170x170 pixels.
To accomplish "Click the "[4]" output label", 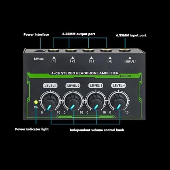I will [110, 61].
